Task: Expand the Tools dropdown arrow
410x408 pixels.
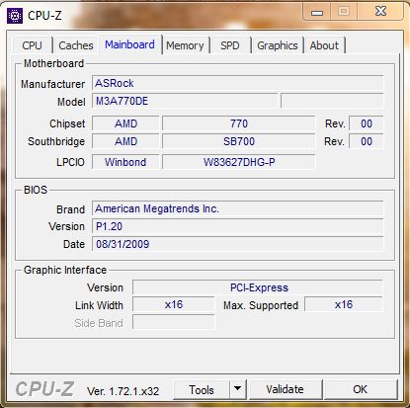Action: (x=237, y=390)
